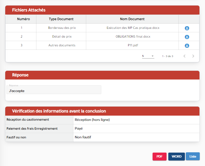This screenshot has width=205, height=166.
Task: Open the rows-per-page dropdown showing 5
Action: [148, 56]
